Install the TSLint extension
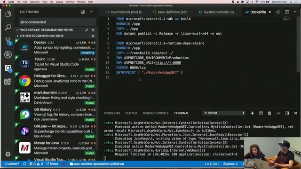301x169 pixels. coord(90,69)
